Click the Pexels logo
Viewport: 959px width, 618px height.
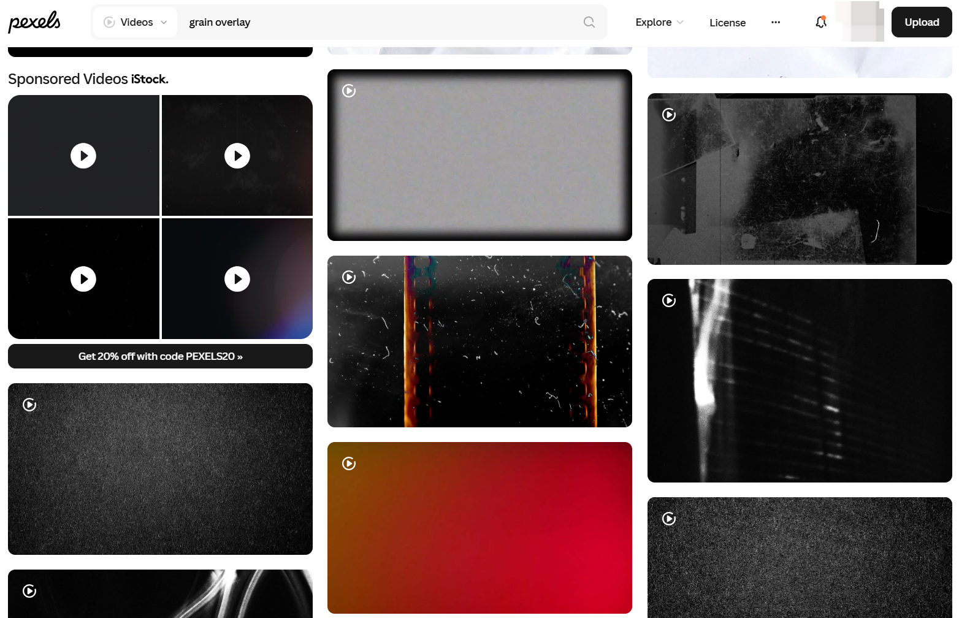point(34,21)
